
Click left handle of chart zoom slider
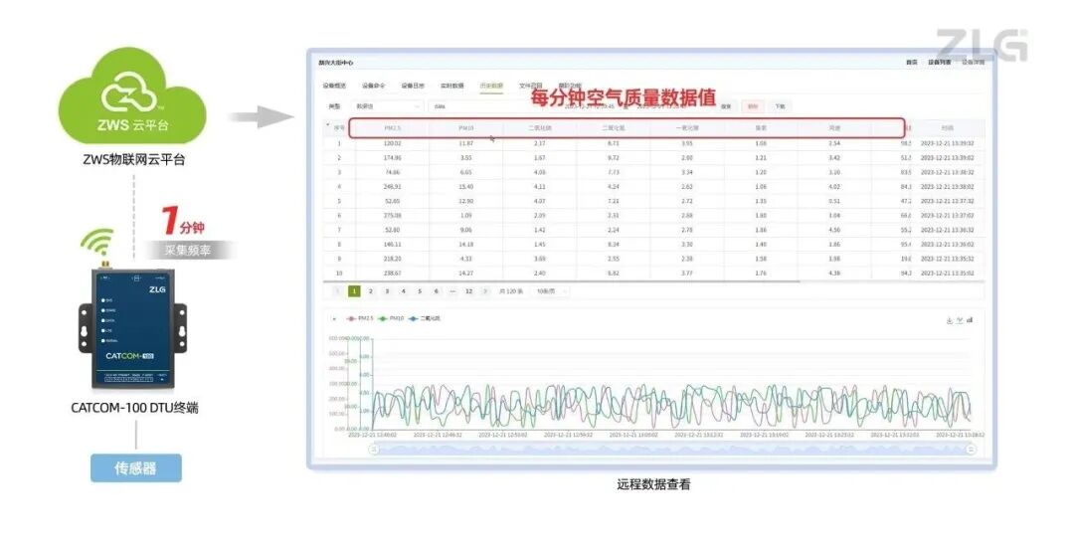(374, 449)
